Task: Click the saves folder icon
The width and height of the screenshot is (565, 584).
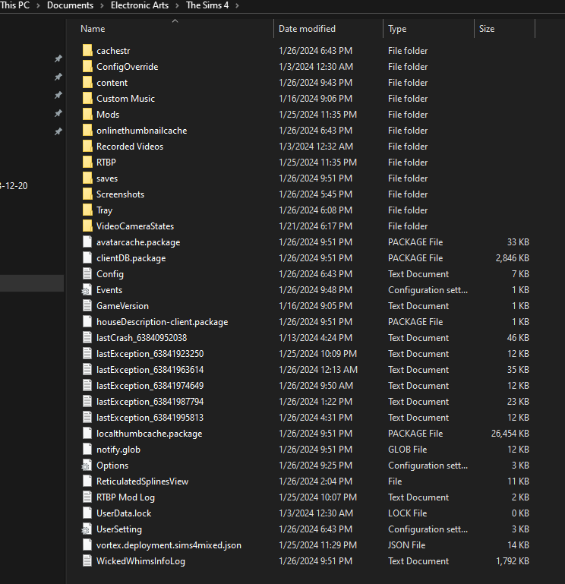Action: point(87,178)
